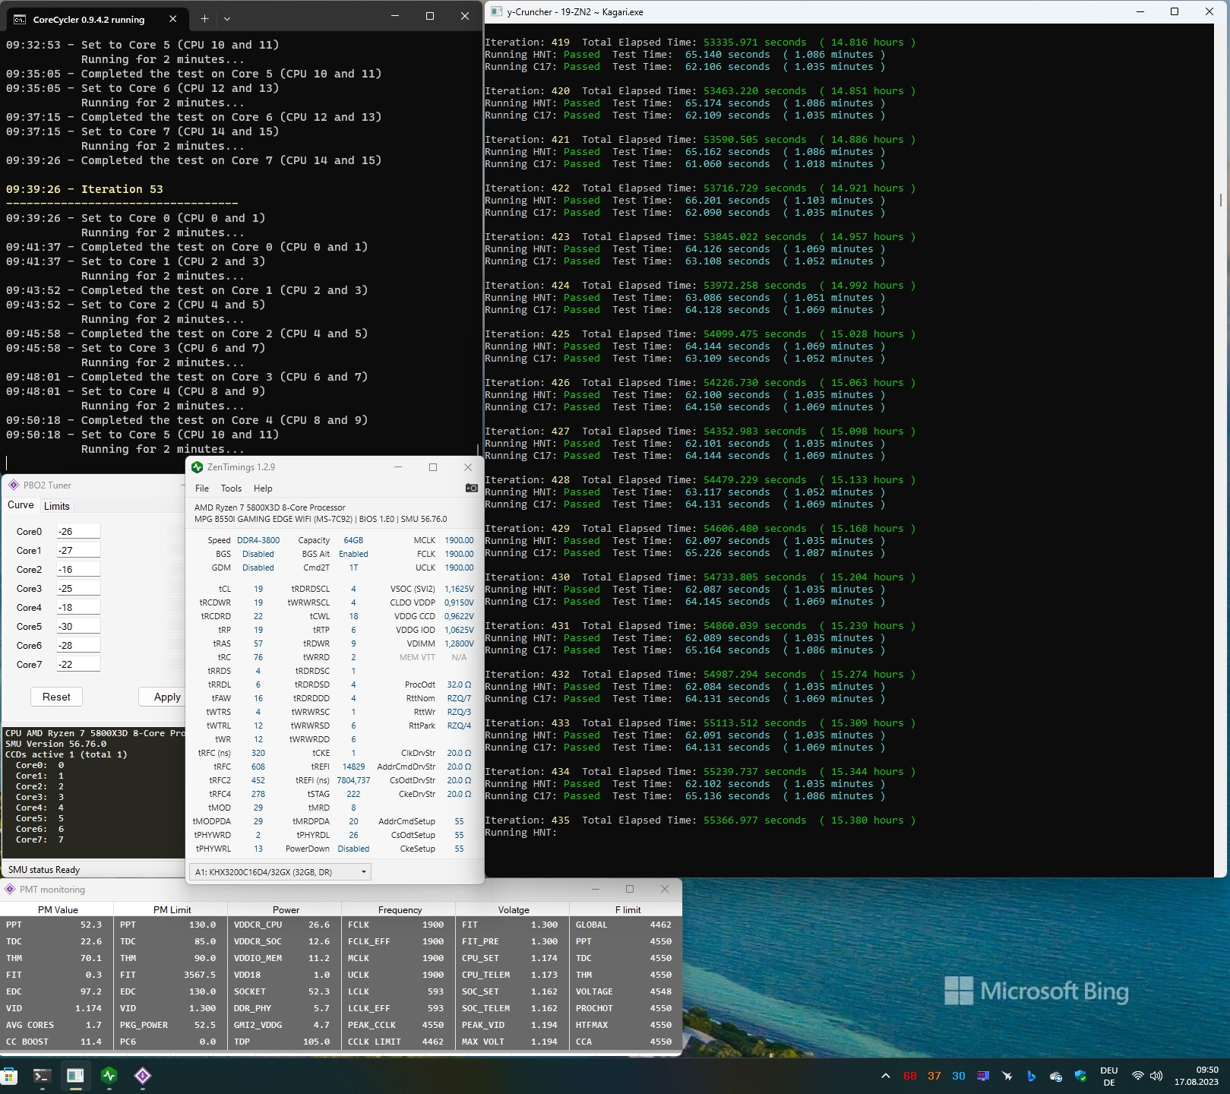This screenshot has width=1230, height=1094.
Task: Click the 'SMU status Ready' status text
Action: pos(44,869)
